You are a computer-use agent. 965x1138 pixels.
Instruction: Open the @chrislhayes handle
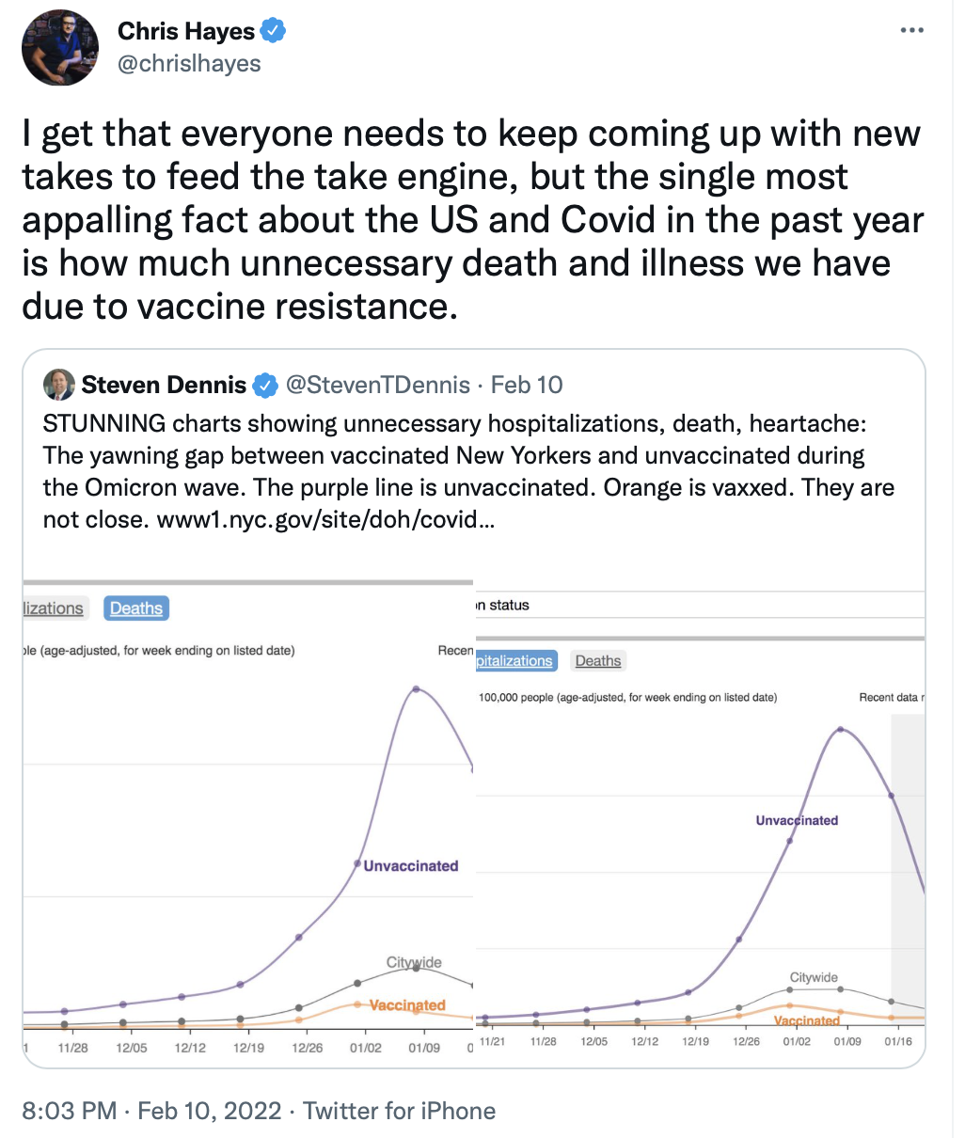pos(189,64)
